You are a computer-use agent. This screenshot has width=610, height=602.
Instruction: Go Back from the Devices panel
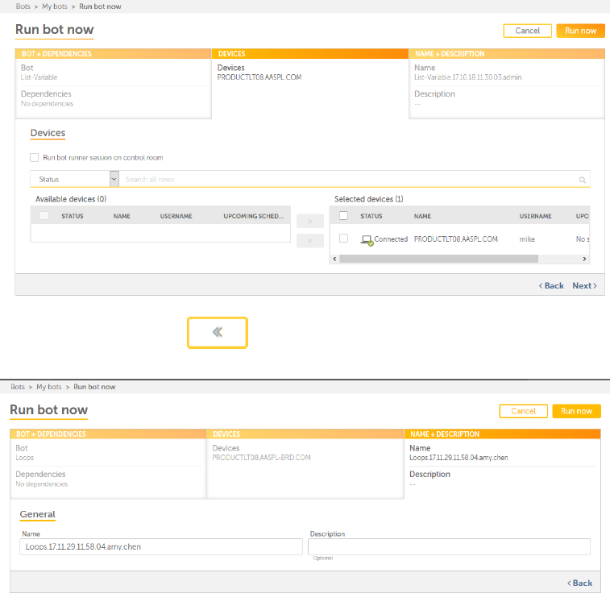click(x=551, y=285)
